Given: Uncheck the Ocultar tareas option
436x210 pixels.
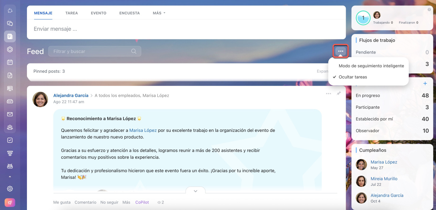Looking at the screenshot, I should click(x=353, y=77).
